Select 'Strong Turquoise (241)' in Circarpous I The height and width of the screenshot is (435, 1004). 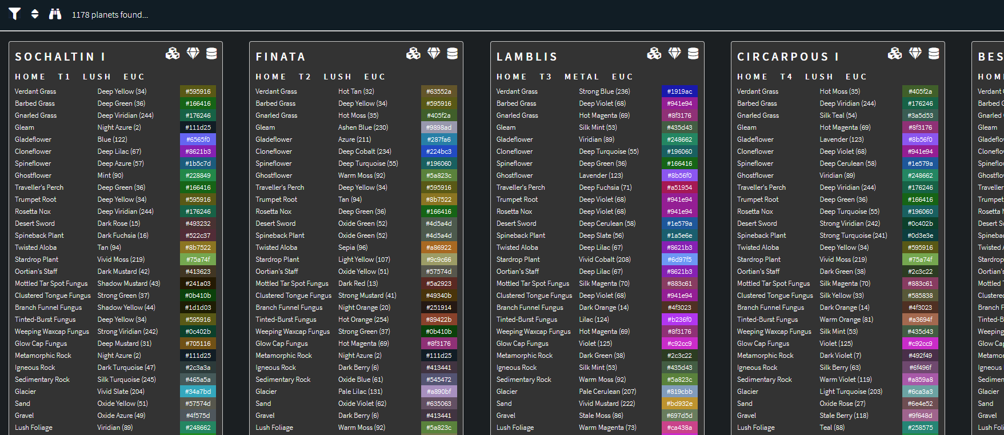pos(853,236)
